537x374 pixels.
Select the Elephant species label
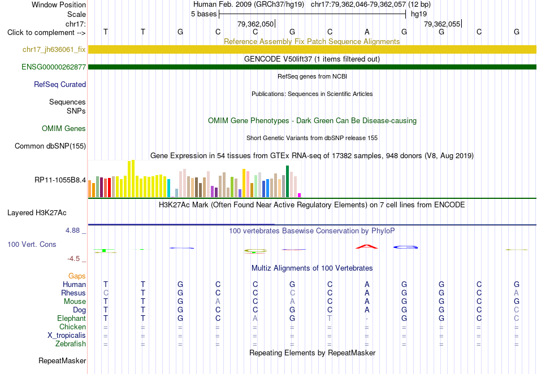click(x=72, y=318)
